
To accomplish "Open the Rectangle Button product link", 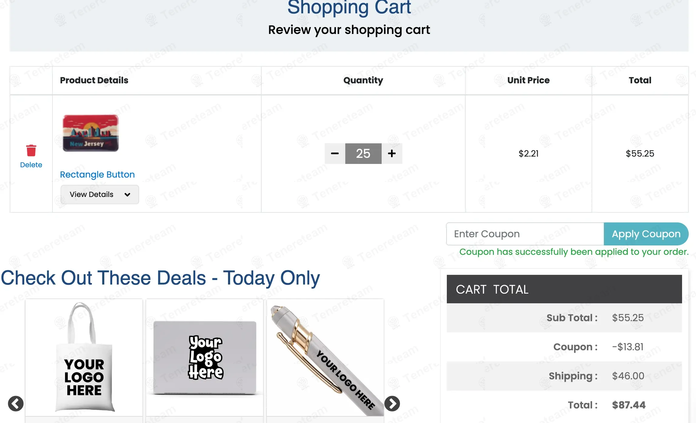I will click(97, 175).
